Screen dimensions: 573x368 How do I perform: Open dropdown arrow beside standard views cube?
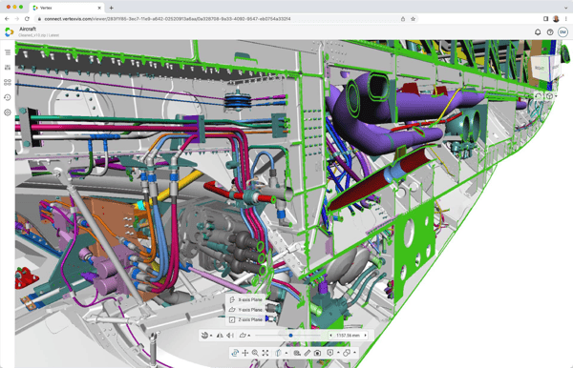click(556, 96)
